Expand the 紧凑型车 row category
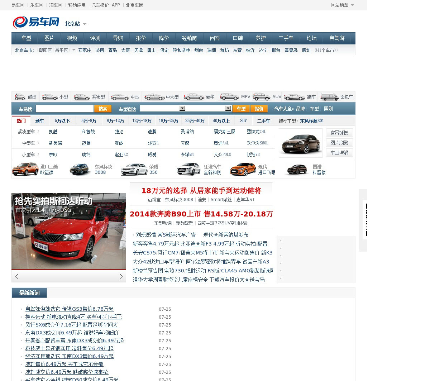The width and height of the screenshot is (430, 381). [28, 132]
